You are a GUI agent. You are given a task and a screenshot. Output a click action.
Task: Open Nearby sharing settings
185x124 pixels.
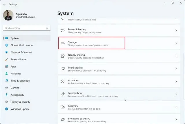(119, 56)
